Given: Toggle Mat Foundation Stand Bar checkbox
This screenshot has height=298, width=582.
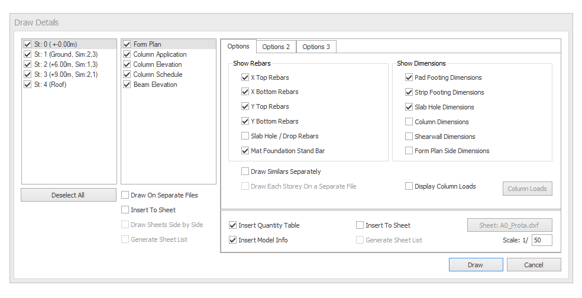Looking at the screenshot, I should [x=245, y=151].
